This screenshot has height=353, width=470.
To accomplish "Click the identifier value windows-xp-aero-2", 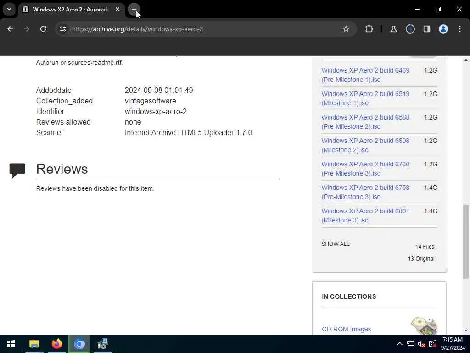I will tap(156, 111).
